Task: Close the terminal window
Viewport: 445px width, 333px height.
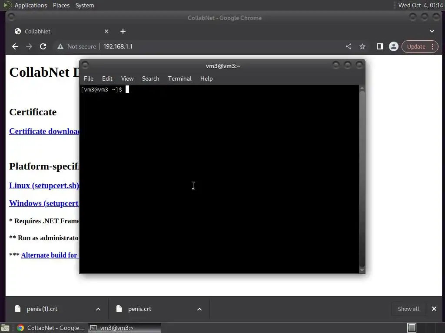Action: [359, 65]
